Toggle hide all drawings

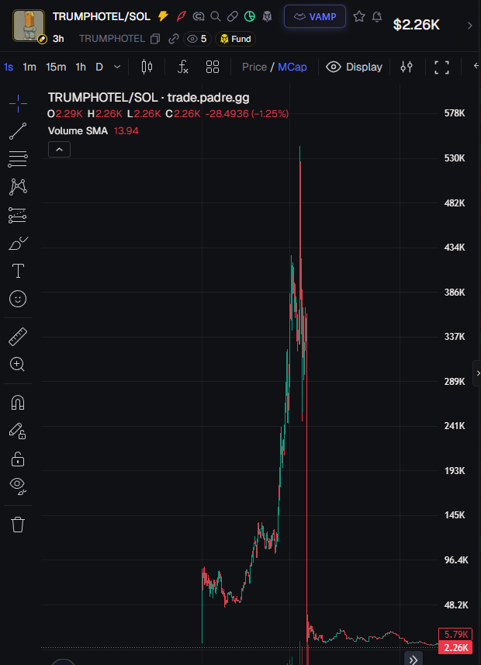pyautogui.click(x=18, y=487)
